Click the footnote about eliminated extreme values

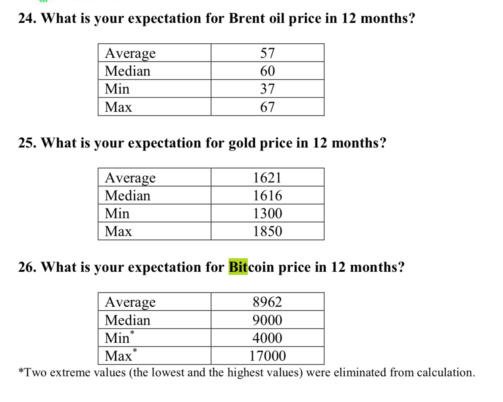247,372
